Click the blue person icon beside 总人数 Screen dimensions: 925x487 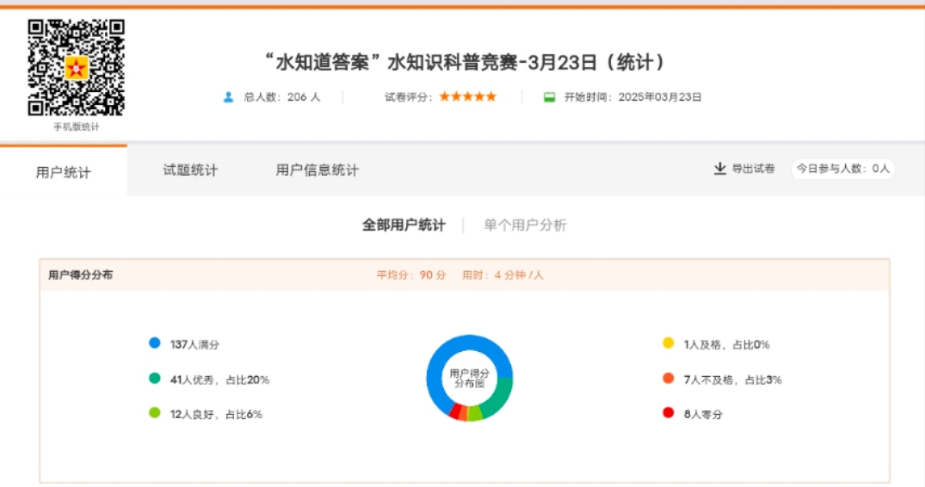pos(228,97)
